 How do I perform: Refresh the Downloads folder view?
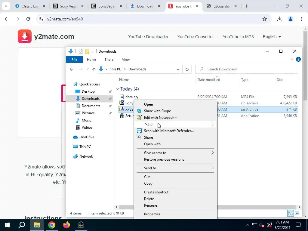pyautogui.click(x=187, y=69)
